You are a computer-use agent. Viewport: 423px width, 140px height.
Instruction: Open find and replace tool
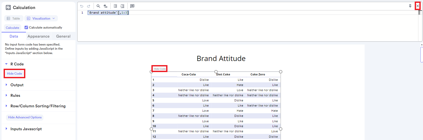tap(105, 6)
